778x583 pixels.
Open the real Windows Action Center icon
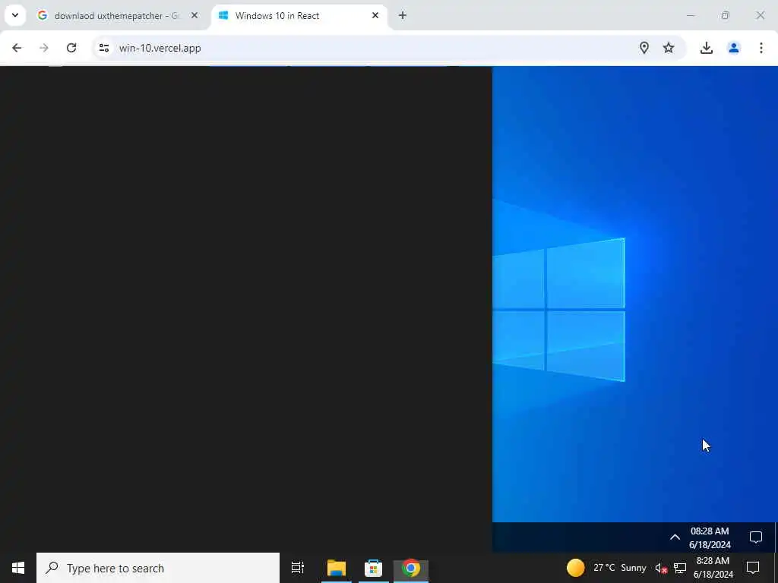click(x=753, y=568)
